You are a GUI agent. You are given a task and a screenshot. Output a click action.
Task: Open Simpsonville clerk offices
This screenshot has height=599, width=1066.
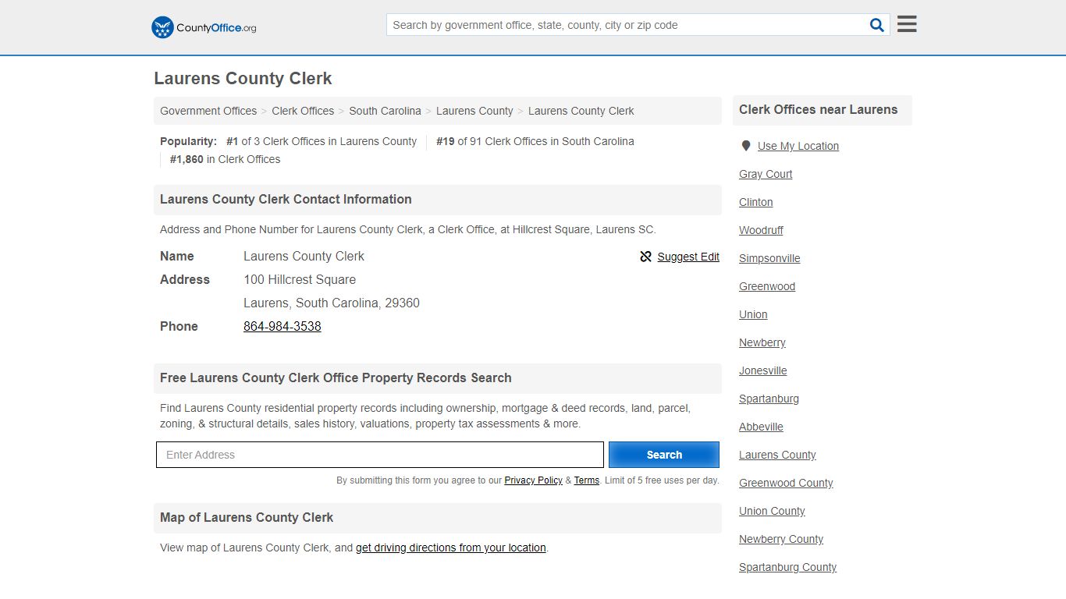tap(769, 258)
